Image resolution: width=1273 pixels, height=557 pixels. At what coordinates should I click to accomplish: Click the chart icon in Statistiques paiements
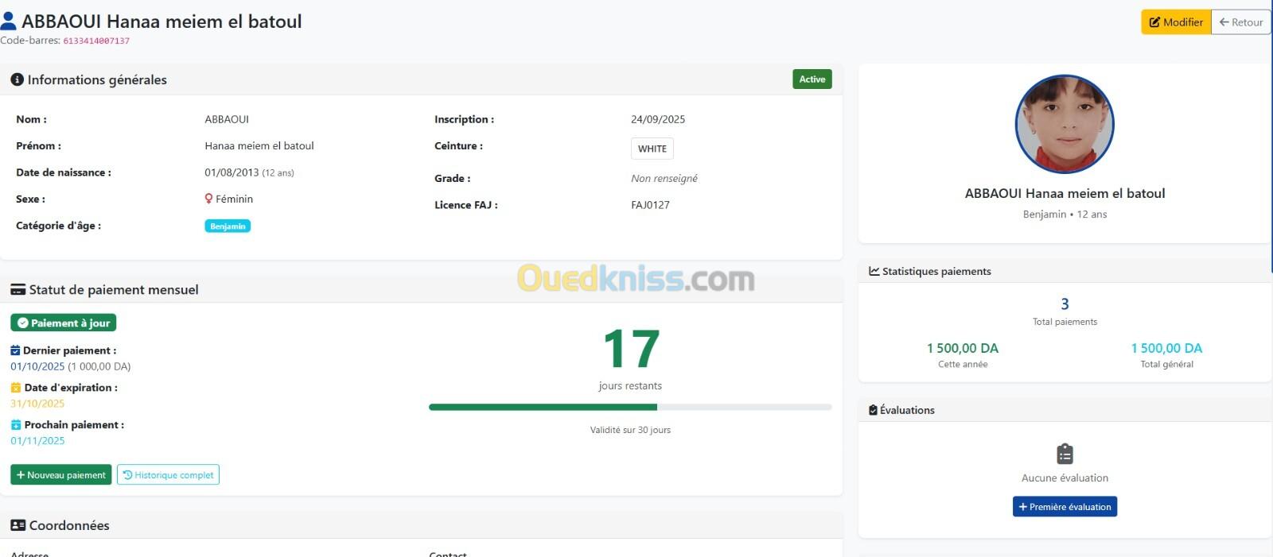pyautogui.click(x=874, y=271)
